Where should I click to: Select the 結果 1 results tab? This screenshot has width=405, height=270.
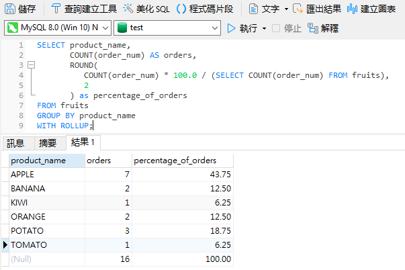point(83,142)
